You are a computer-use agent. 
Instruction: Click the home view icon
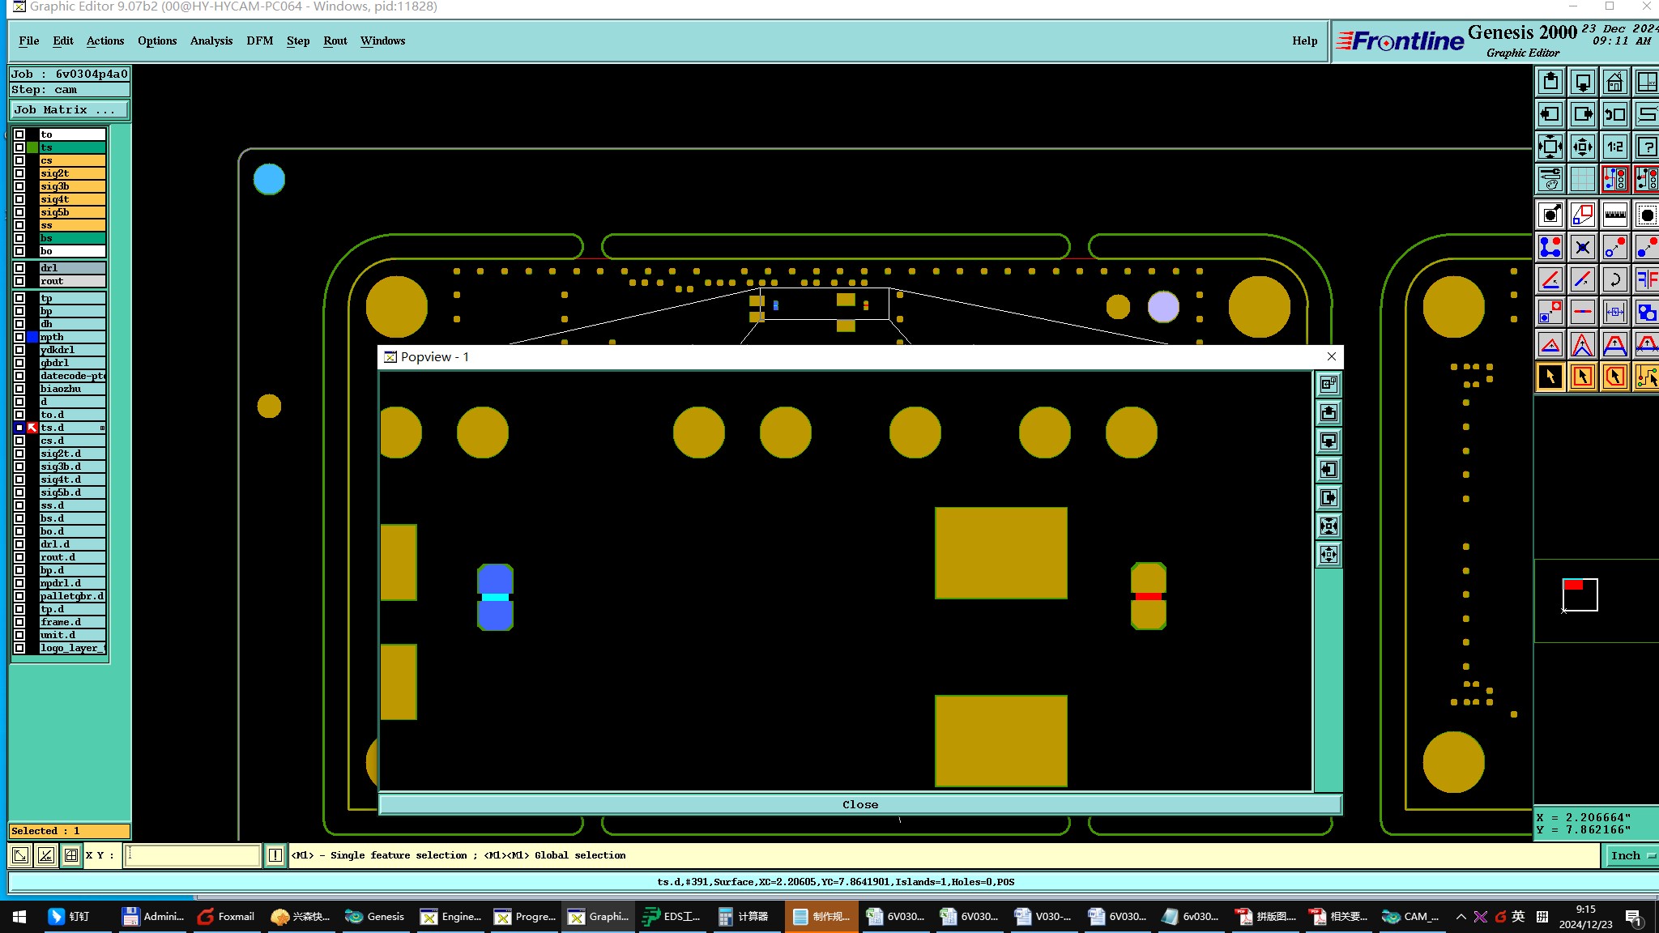tap(1614, 82)
